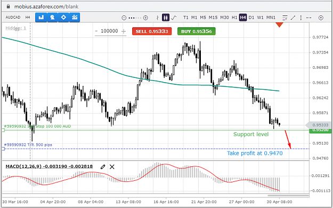Screen dimensions: 333x208
Task: Click the T/P order line square handle
Action: click(x=3, y=149)
